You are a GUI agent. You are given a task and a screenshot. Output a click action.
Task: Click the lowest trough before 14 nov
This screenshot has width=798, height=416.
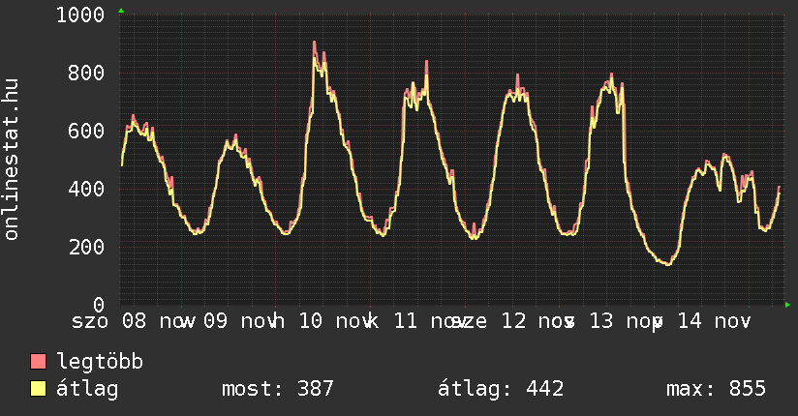[x=666, y=264]
